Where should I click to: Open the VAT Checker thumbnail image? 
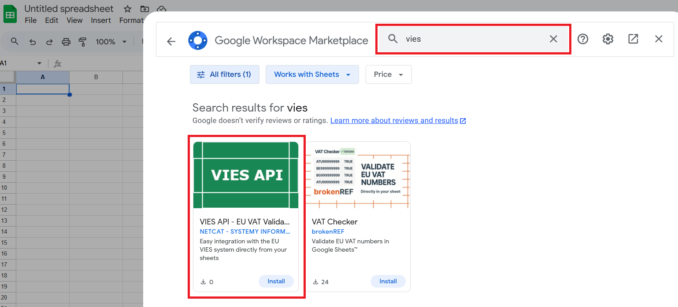pyautogui.click(x=358, y=175)
